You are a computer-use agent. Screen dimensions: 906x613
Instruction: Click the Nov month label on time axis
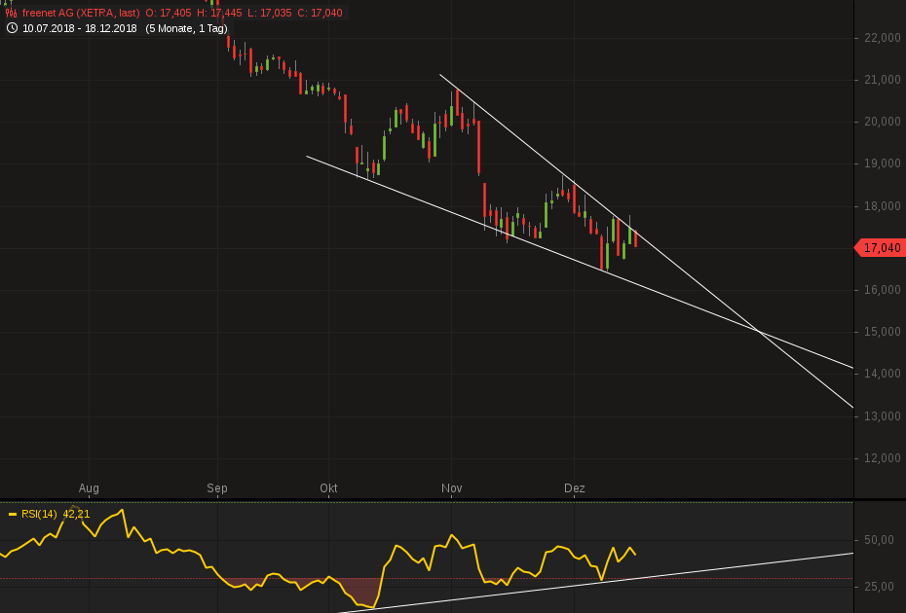pyautogui.click(x=452, y=488)
